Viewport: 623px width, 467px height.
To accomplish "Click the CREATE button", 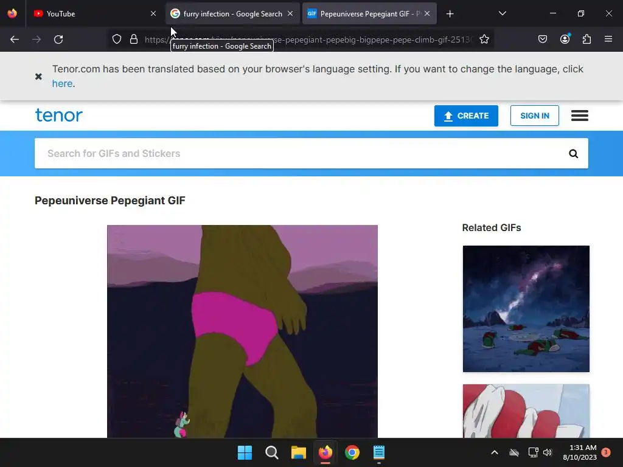I will point(466,116).
